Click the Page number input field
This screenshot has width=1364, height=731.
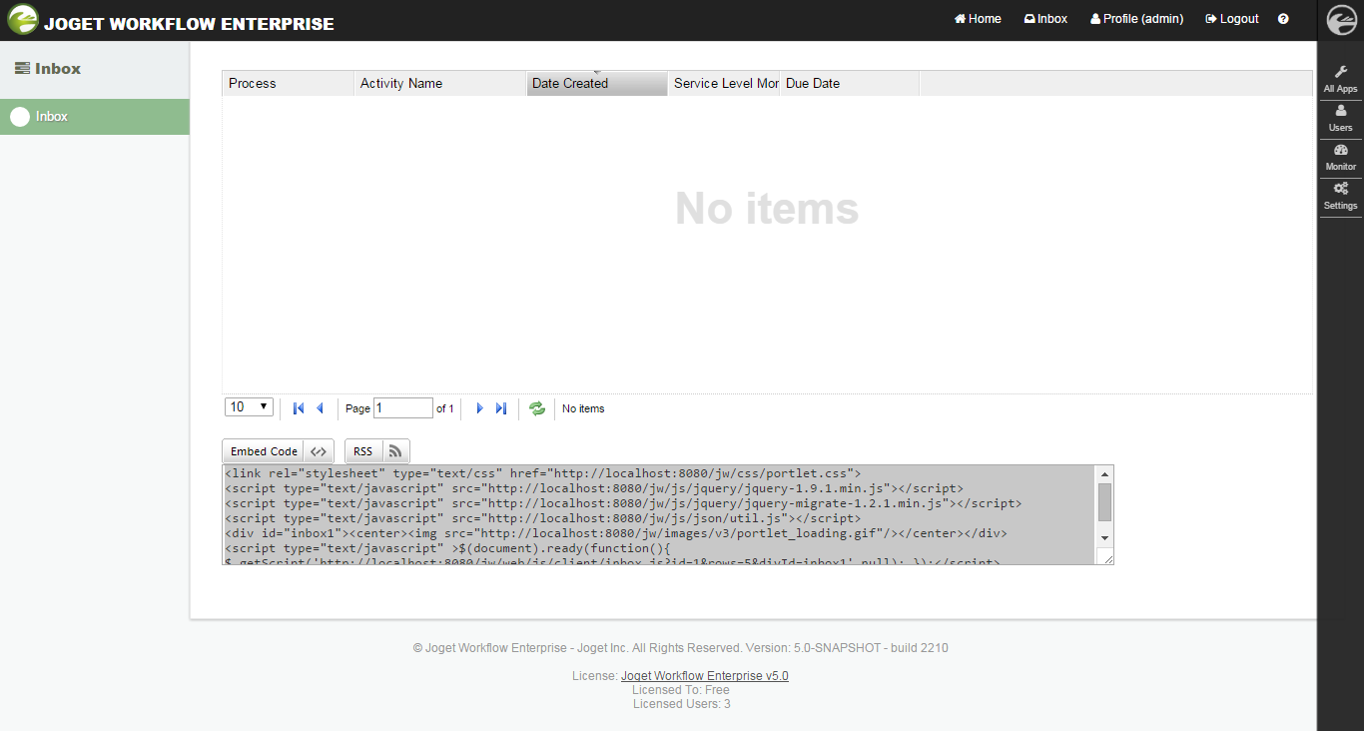(x=403, y=408)
